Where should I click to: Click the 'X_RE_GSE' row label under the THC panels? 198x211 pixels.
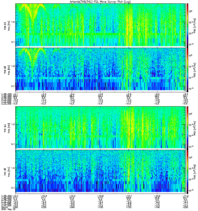7,196
